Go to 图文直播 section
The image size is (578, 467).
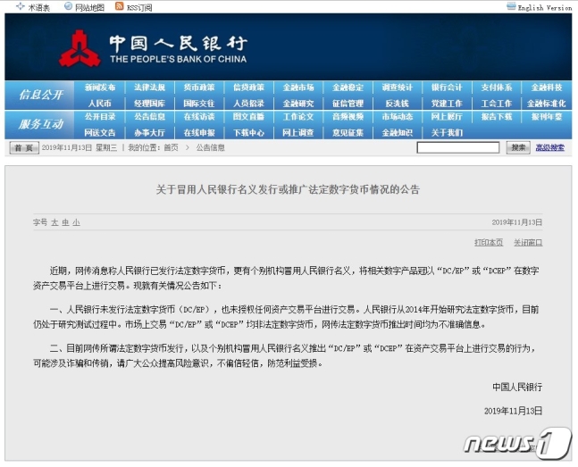[x=248, y=117]
